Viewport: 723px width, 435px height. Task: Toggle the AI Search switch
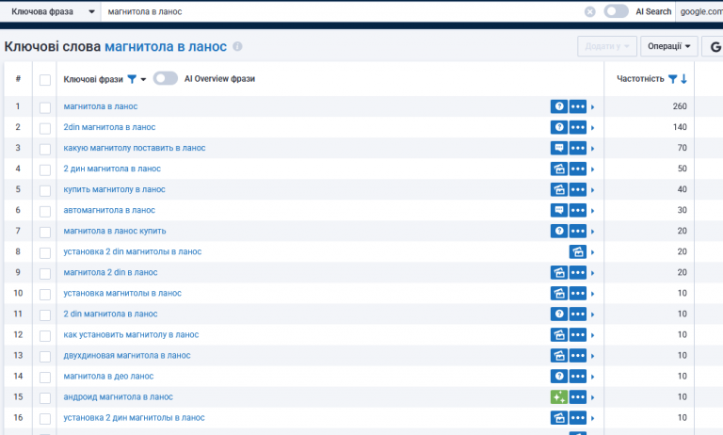616,11
